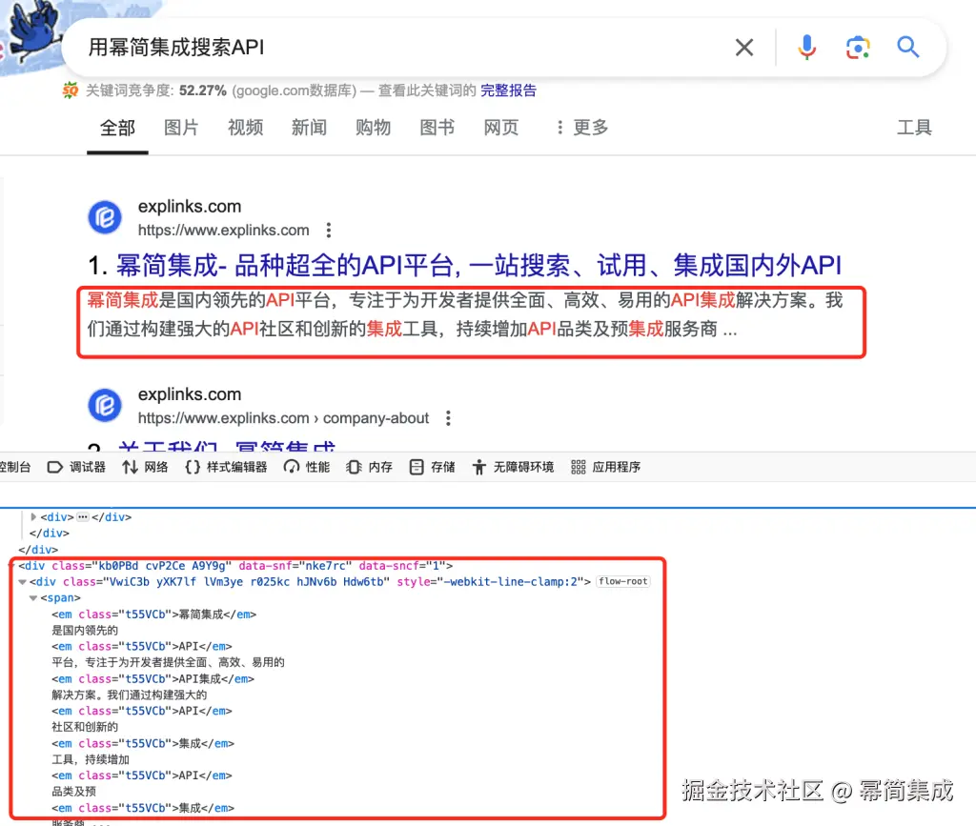Open three-dot menu beside https://www.explinks.com
The image size is (976, 826).
coord(329,231)
